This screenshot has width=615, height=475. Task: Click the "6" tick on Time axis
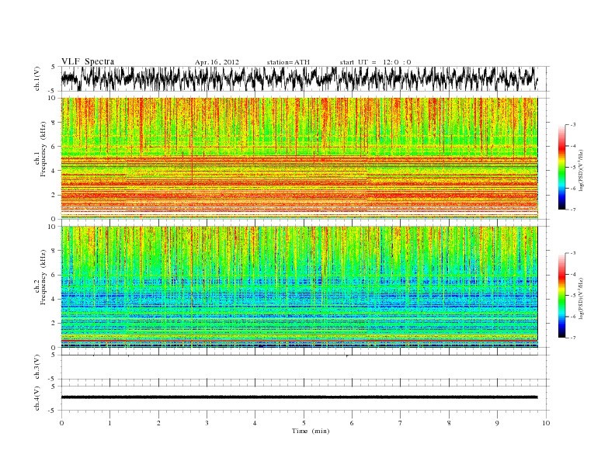pos(352,423)
